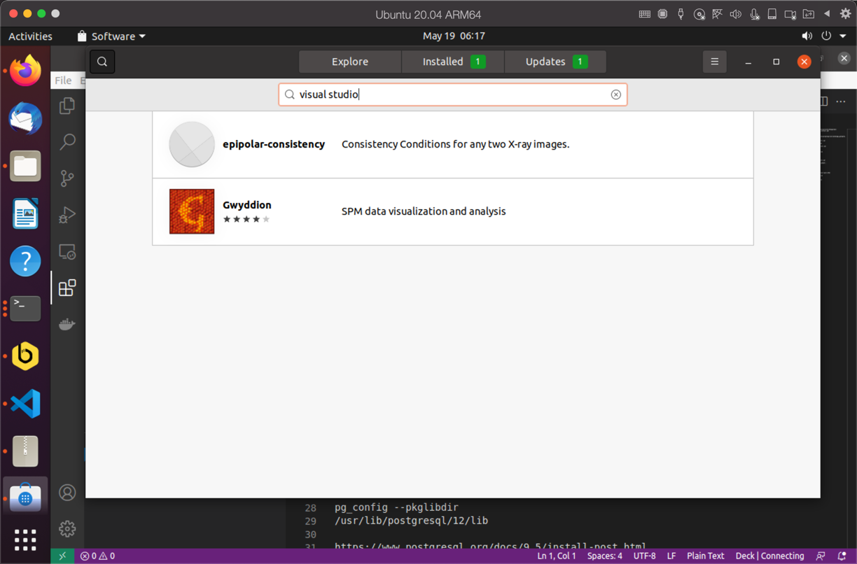Image resolution: width=857 pixels, height=564 pixels.
Task: Toggle the VM microphone icon
Action: (x=754, y=14)
